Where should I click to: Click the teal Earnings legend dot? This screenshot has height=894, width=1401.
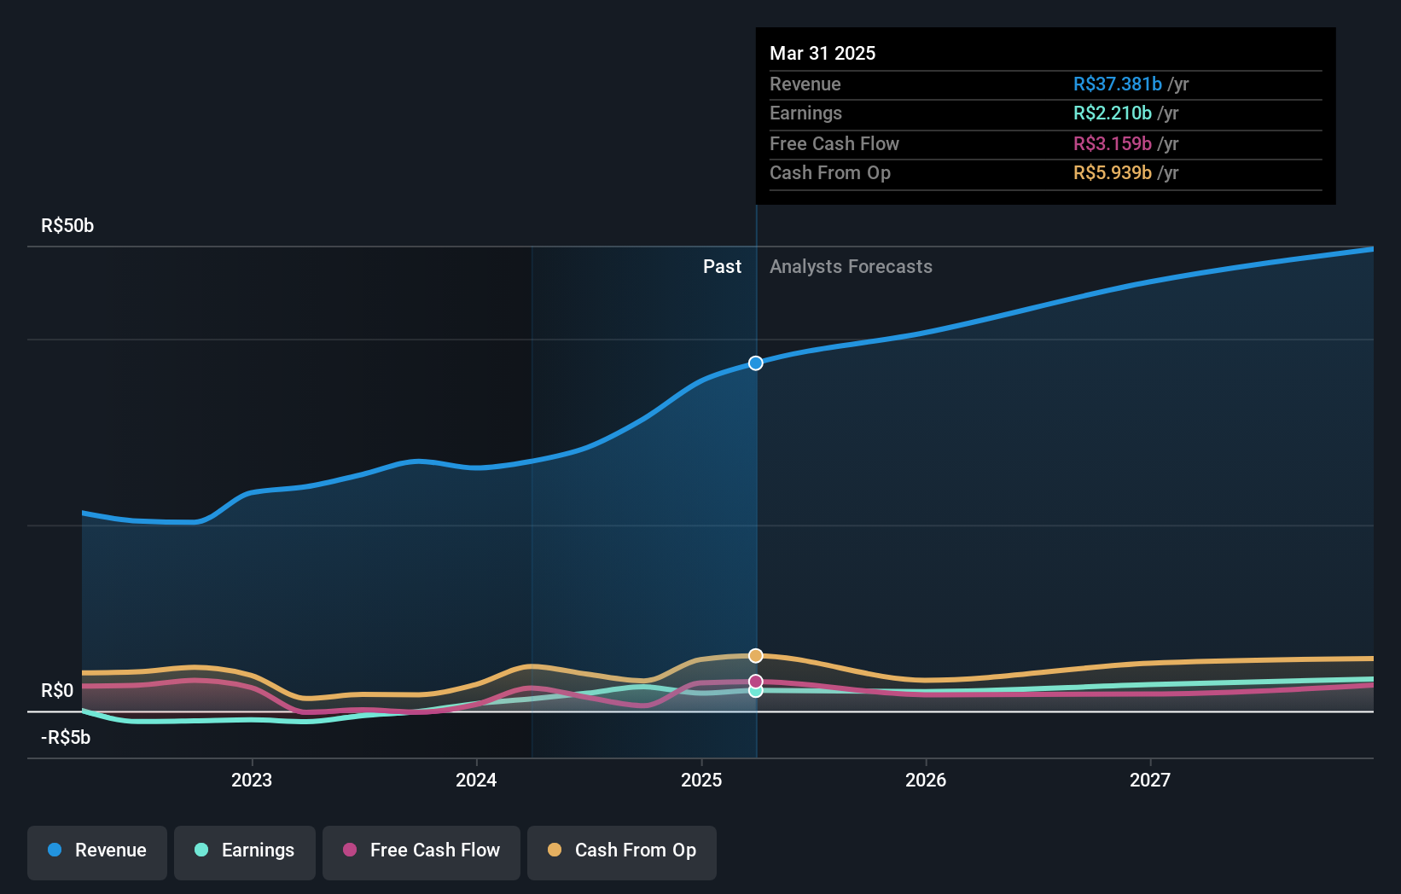pos(200,850)
